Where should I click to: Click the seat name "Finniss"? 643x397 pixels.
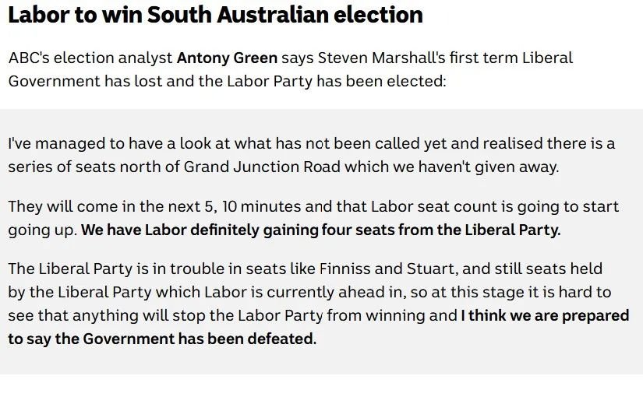click(344, 269)
